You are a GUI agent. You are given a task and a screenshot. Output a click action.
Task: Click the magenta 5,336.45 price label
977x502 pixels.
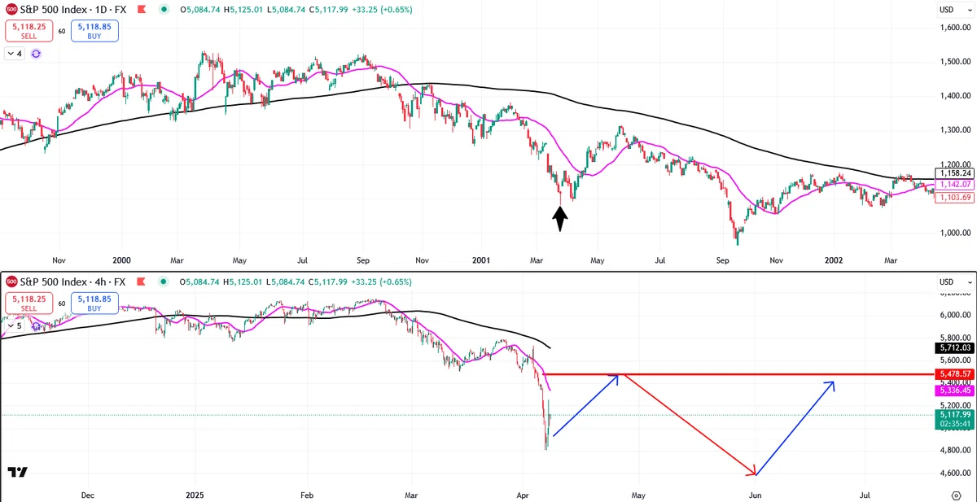click(956, 391)
